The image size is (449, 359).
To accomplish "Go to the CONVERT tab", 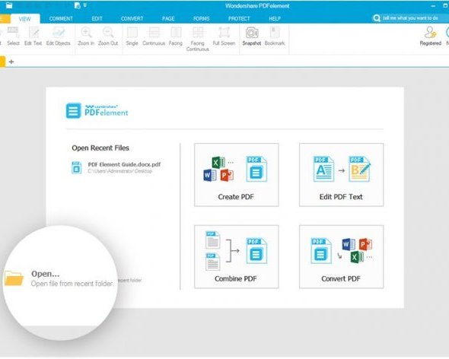I will tap(132, 19).
